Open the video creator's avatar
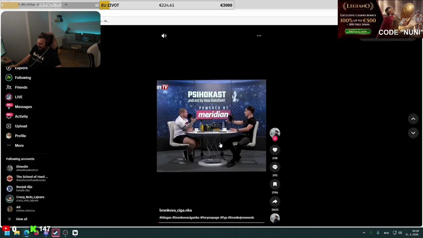Screen dimensions: 423x238 pos(275,133)
